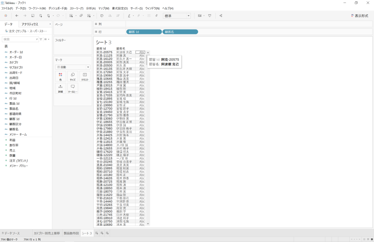374x242 pixels.
Task: Click the share workbook icon
Action: [x=221, y=16]
